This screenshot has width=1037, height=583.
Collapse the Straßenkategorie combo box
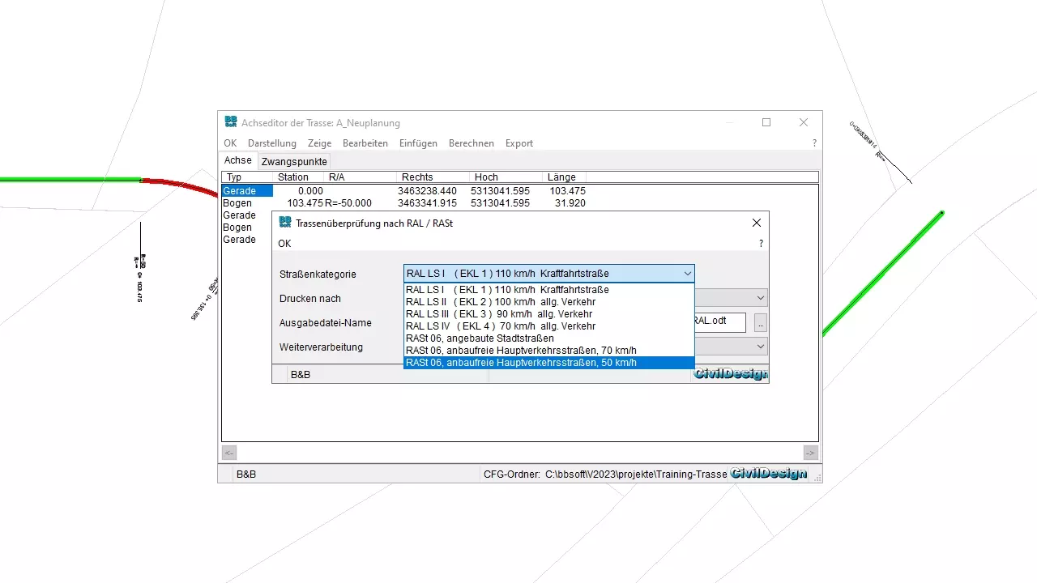tap(687, 274)
